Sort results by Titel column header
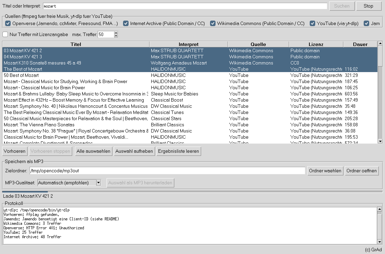This screenshot has height=254, width=385. point(76,44)
